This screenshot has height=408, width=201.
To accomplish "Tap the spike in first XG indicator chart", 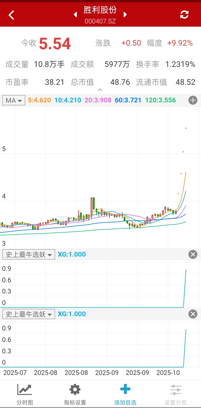I will click(185, 288).
